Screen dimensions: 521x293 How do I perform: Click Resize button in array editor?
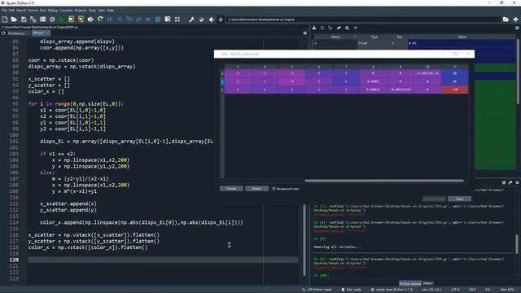point(256,189)
